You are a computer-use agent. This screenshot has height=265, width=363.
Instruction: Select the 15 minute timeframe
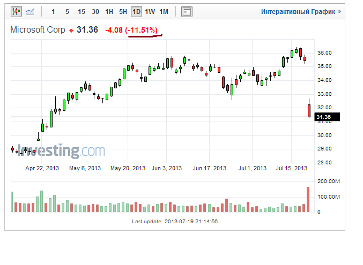pyautogui.click(x=82, y=12)
